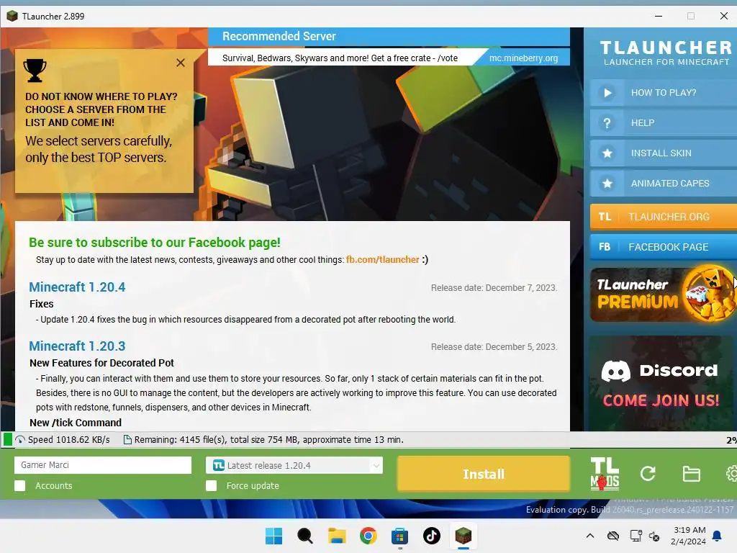Show hidden system tray icons

(590, 536)
